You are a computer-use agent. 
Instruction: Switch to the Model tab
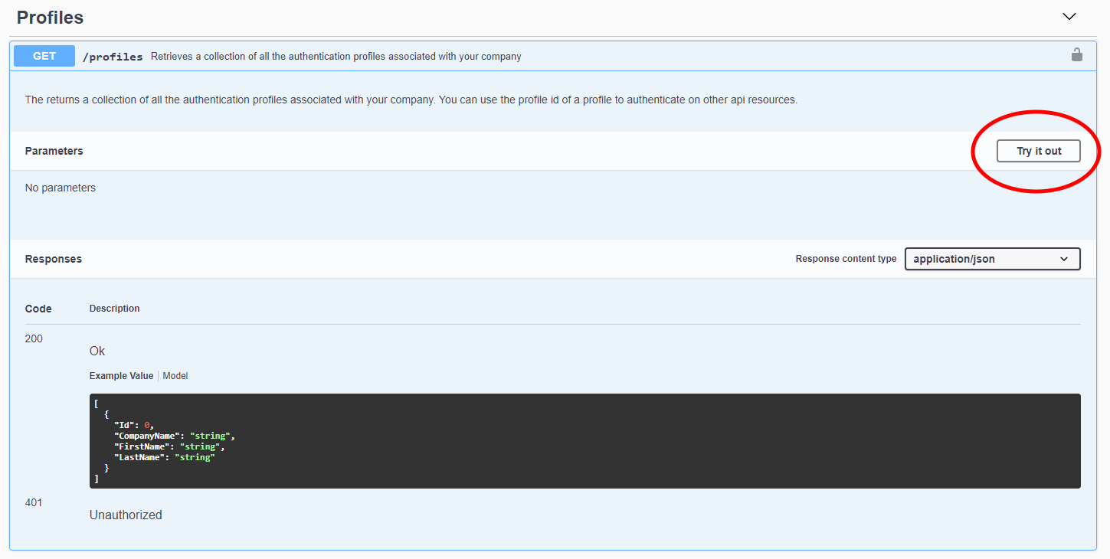pos(175,376)
